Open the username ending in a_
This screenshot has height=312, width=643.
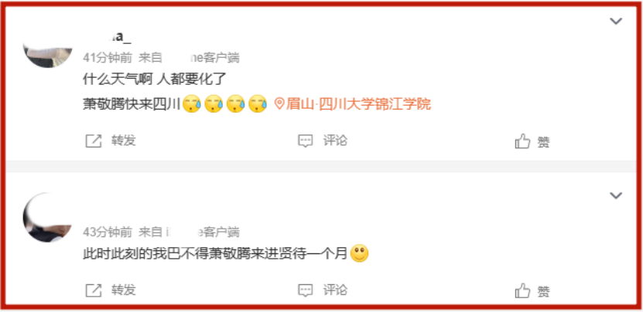pos(107,37)
